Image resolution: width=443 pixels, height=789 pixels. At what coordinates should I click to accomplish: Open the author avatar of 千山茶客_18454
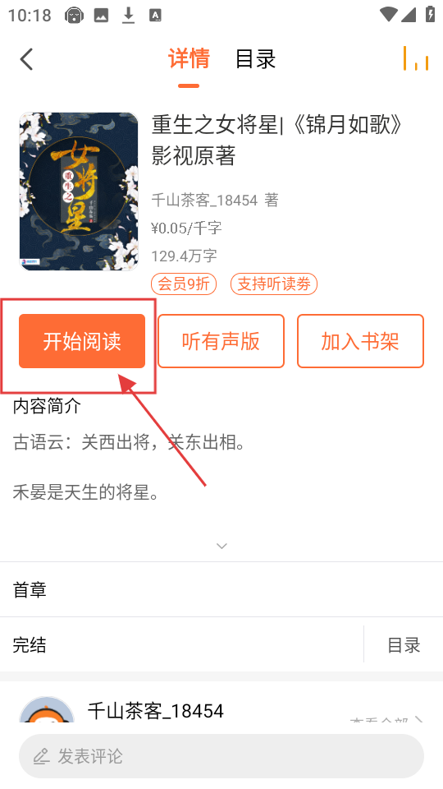(x=47, y=709)
